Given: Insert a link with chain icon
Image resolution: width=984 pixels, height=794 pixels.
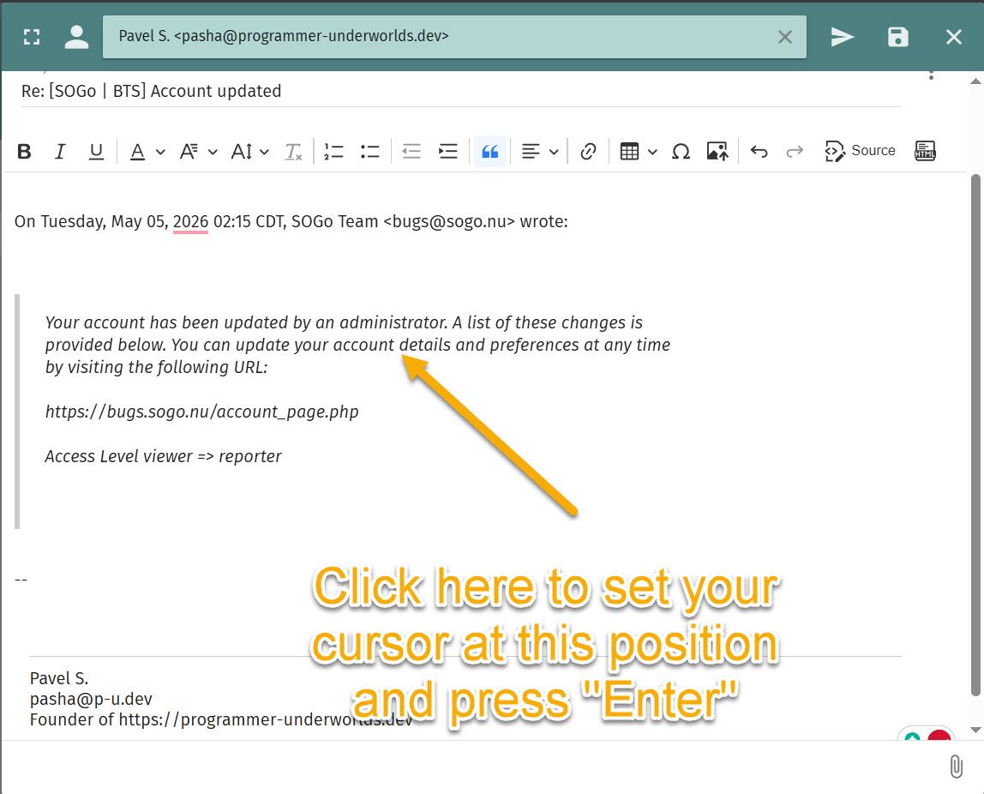Looking at the screenshot, I should pos(588,151).
